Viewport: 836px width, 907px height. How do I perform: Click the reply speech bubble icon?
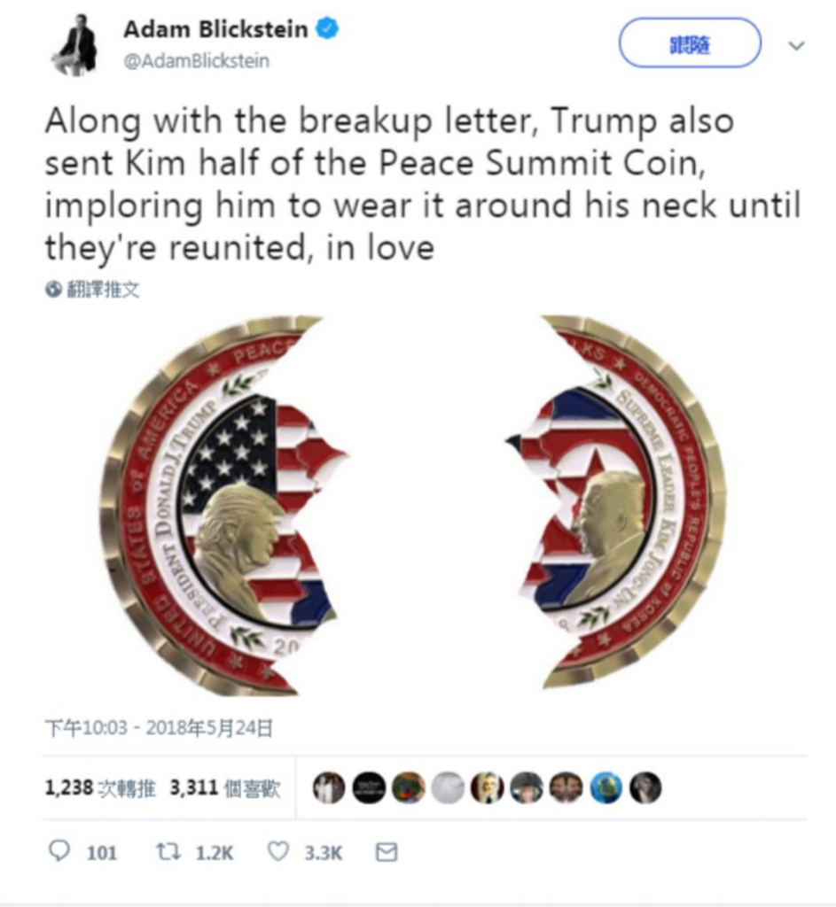click(59, 851)
